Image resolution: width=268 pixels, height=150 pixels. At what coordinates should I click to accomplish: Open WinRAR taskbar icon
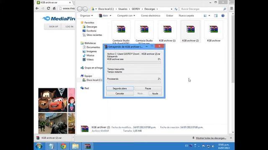[x=88, y=146]
